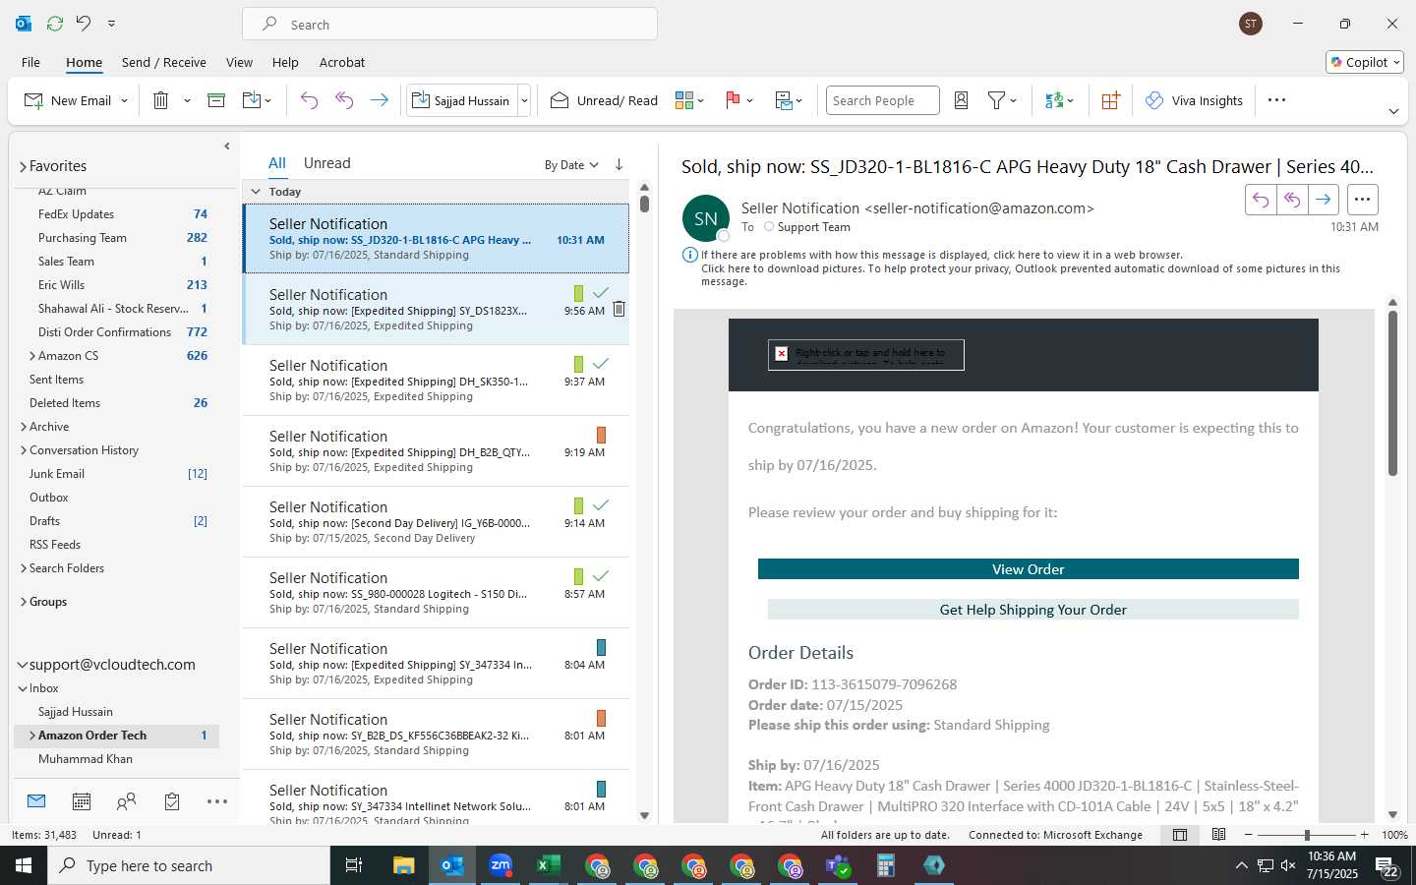
Task: Switch to Normal view in the status bar
Action: tap(1180, 835)
